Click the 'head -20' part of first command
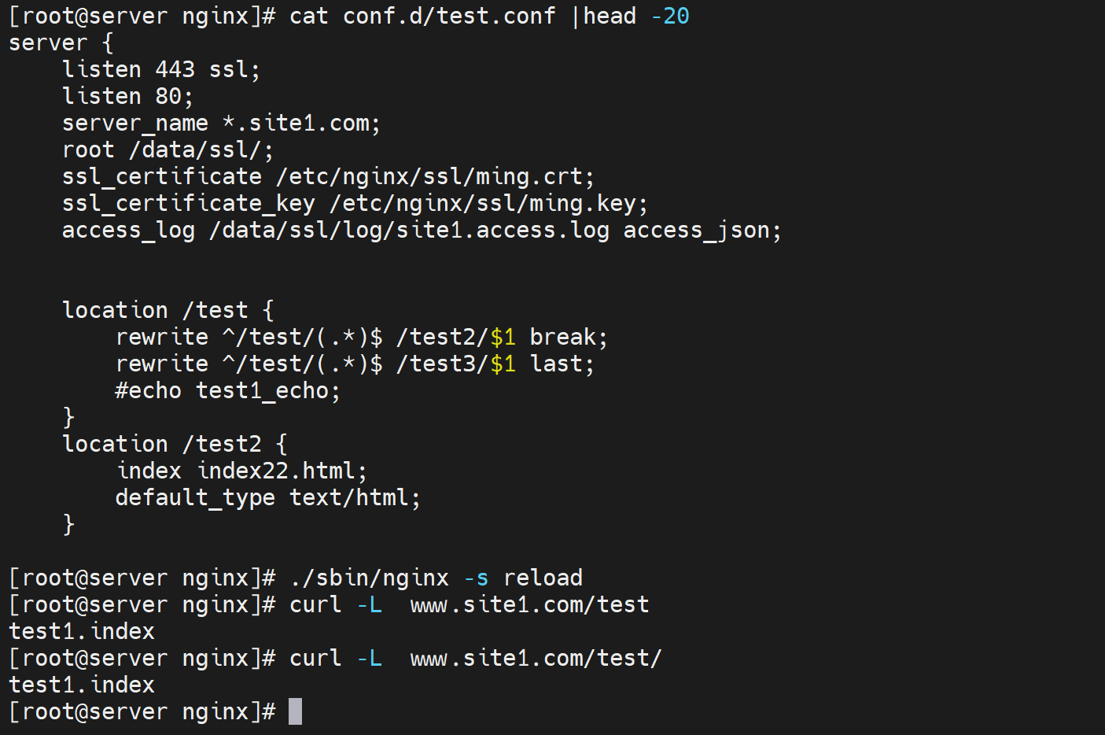Screen dimensions: 1105x735 coord(635,16)
